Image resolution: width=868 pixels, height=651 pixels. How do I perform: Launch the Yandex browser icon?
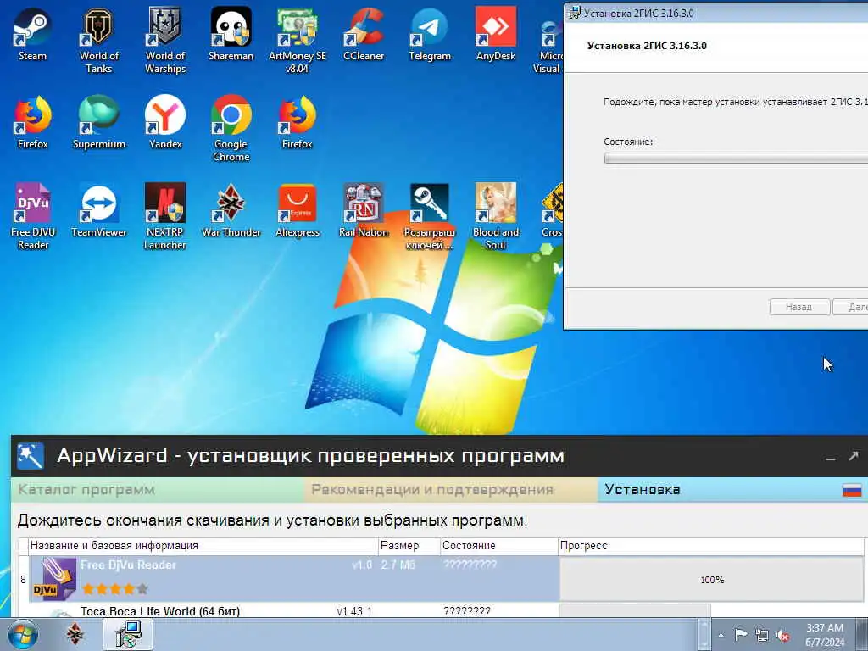165,122
